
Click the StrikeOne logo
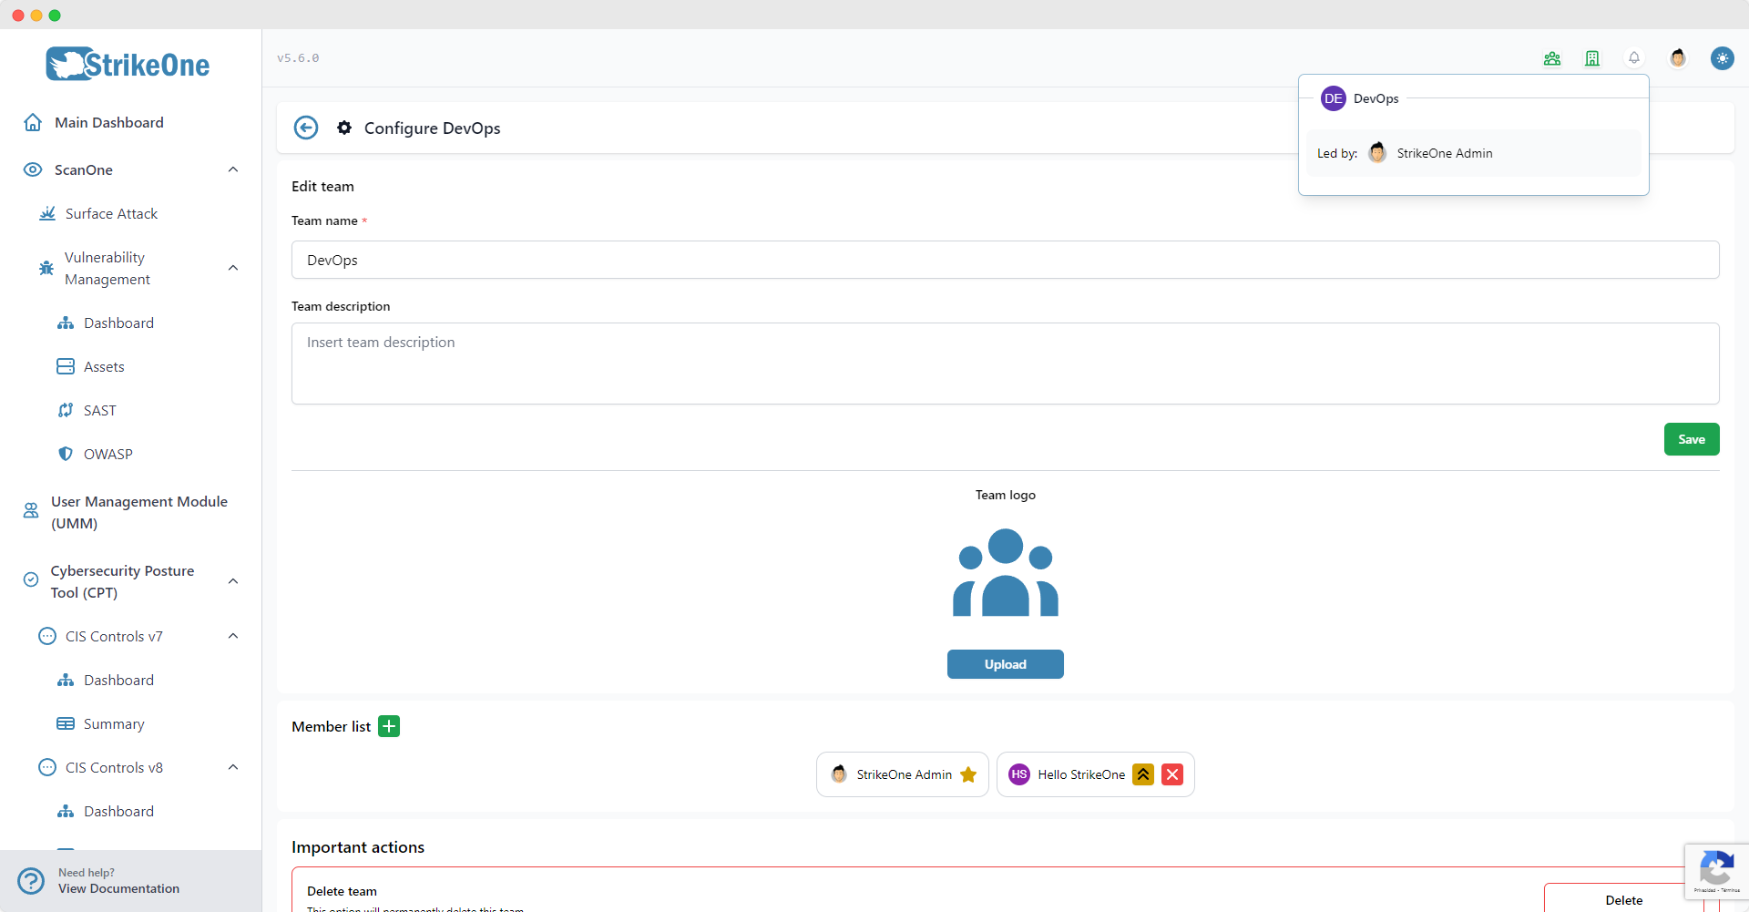[x=127, y=63]
